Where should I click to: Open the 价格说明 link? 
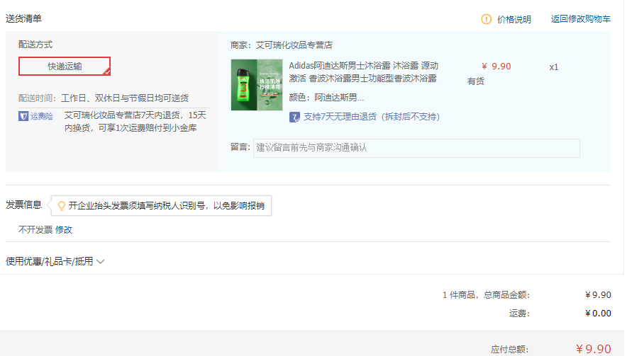pos(514,19)
